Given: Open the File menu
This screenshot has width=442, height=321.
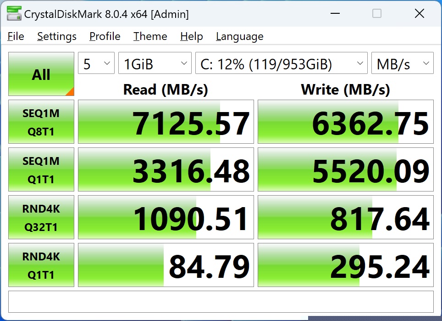Looking at the screenshot, I should (x=16, y=36).
